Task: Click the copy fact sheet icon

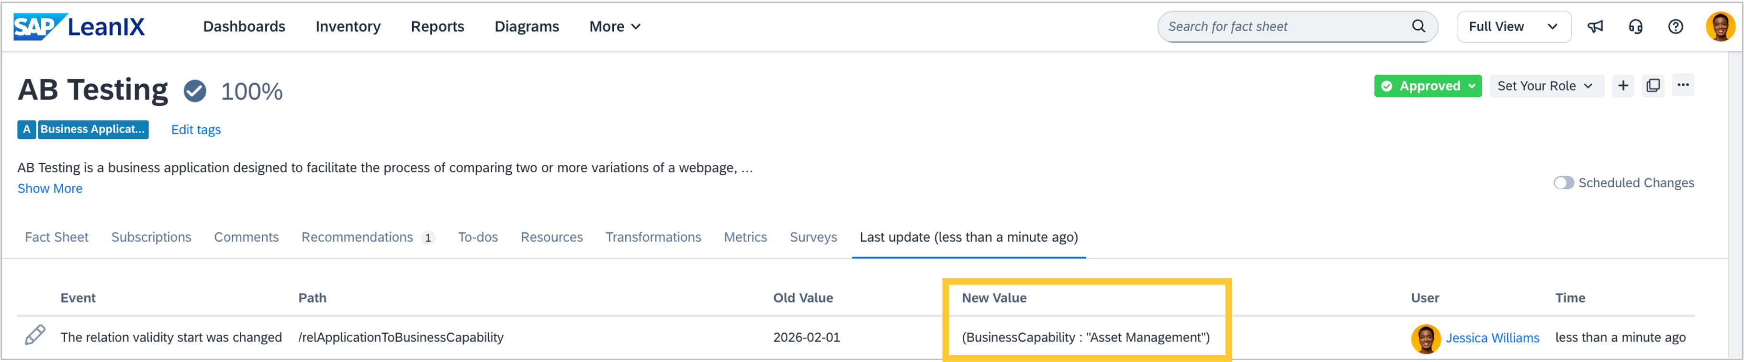Action: [x=1653, y=86]
